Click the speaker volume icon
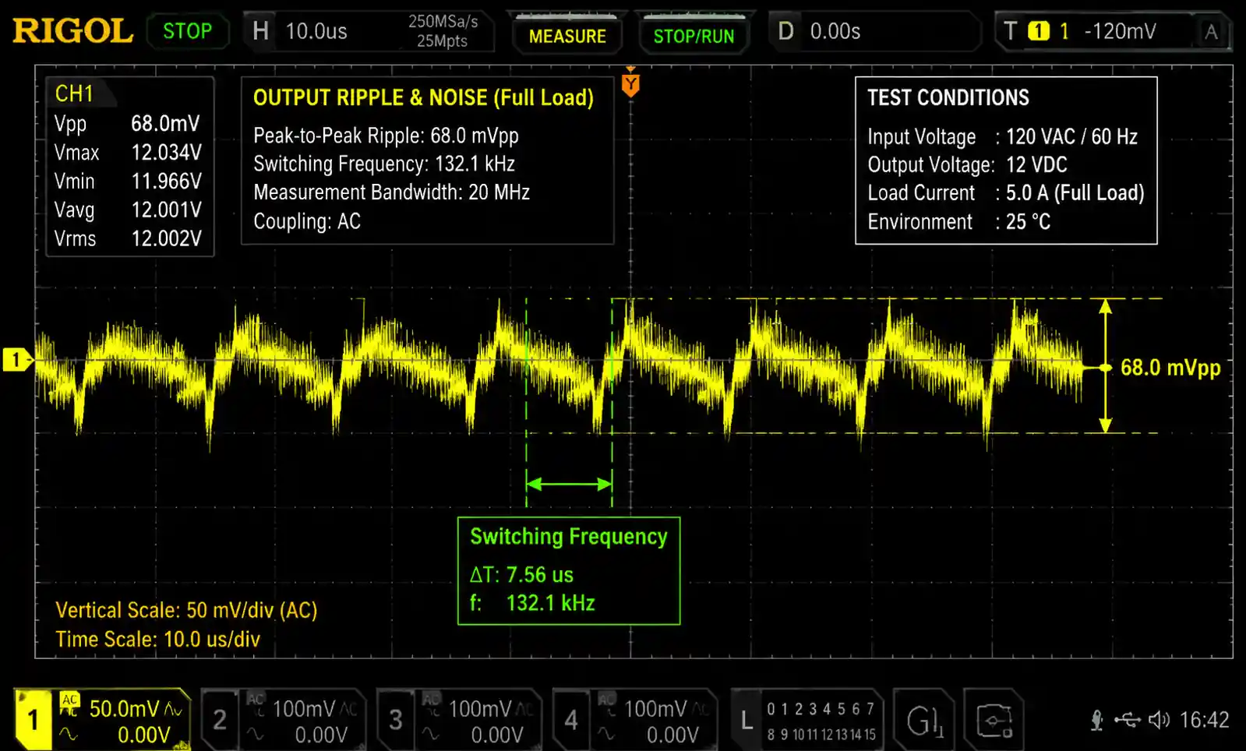The image size is (1246, 751). (1159, 720)
